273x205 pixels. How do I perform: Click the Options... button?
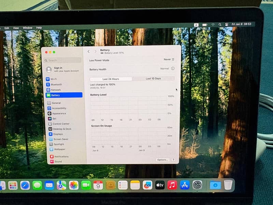(x=162, y=160)
